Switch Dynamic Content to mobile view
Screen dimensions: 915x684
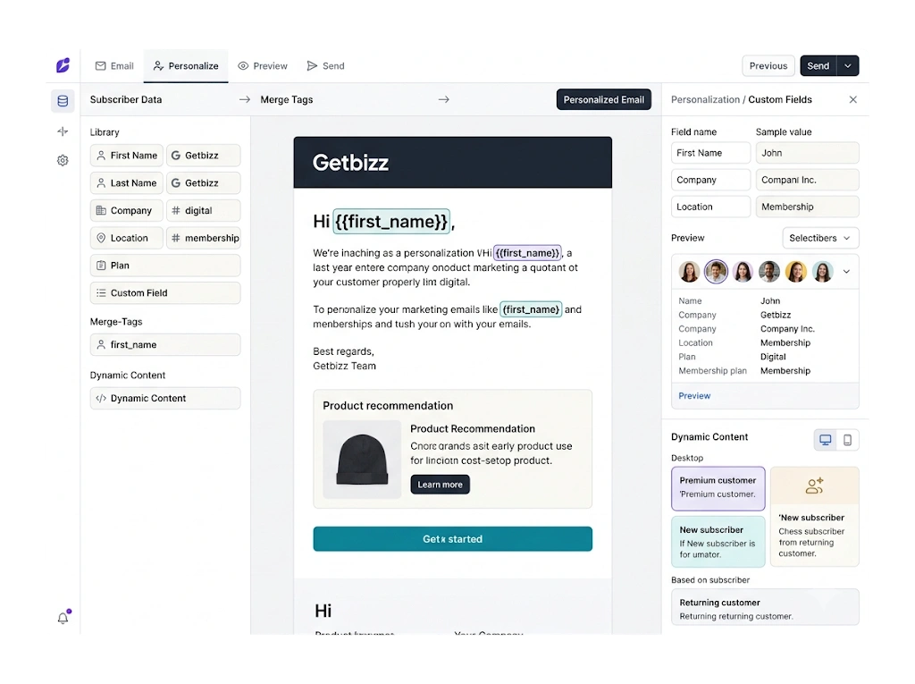click(847, 440)
